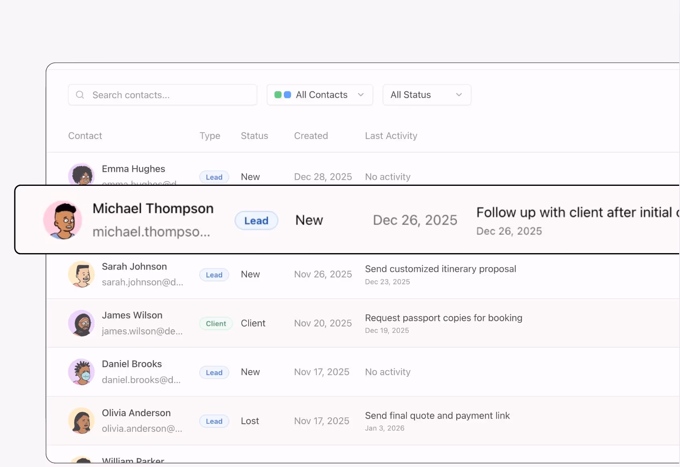Click Emma Hughes's avatar

pos(81,175)
